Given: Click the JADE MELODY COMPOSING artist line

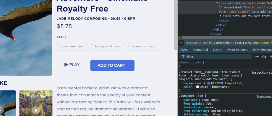Looking at the screenshot, I should click(96, 19).
